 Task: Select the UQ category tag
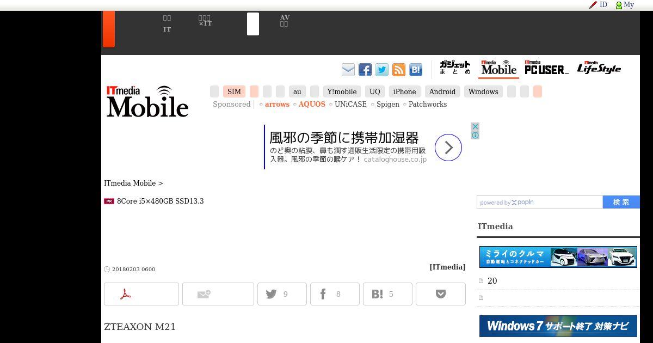click(x=375, y=91)
